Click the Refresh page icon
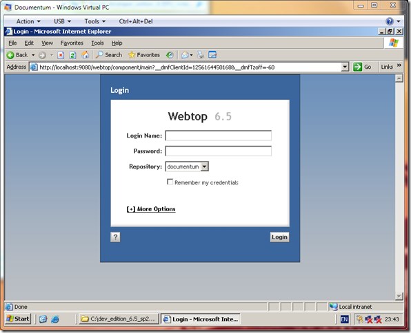This screenshot has height=333, width=411. coord(72,55)
